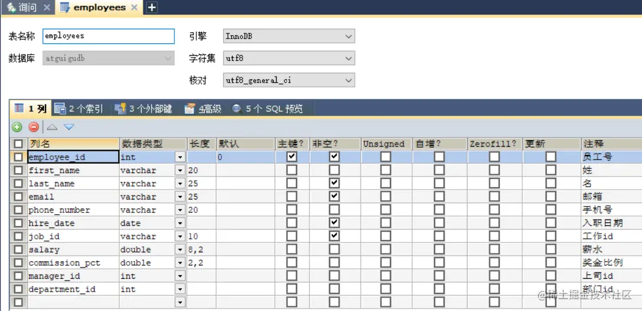Click the 长度 column header
Screen dimensions: 642x311
point(201,144)
